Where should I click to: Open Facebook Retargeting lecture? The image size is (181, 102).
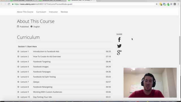(43, 87)
